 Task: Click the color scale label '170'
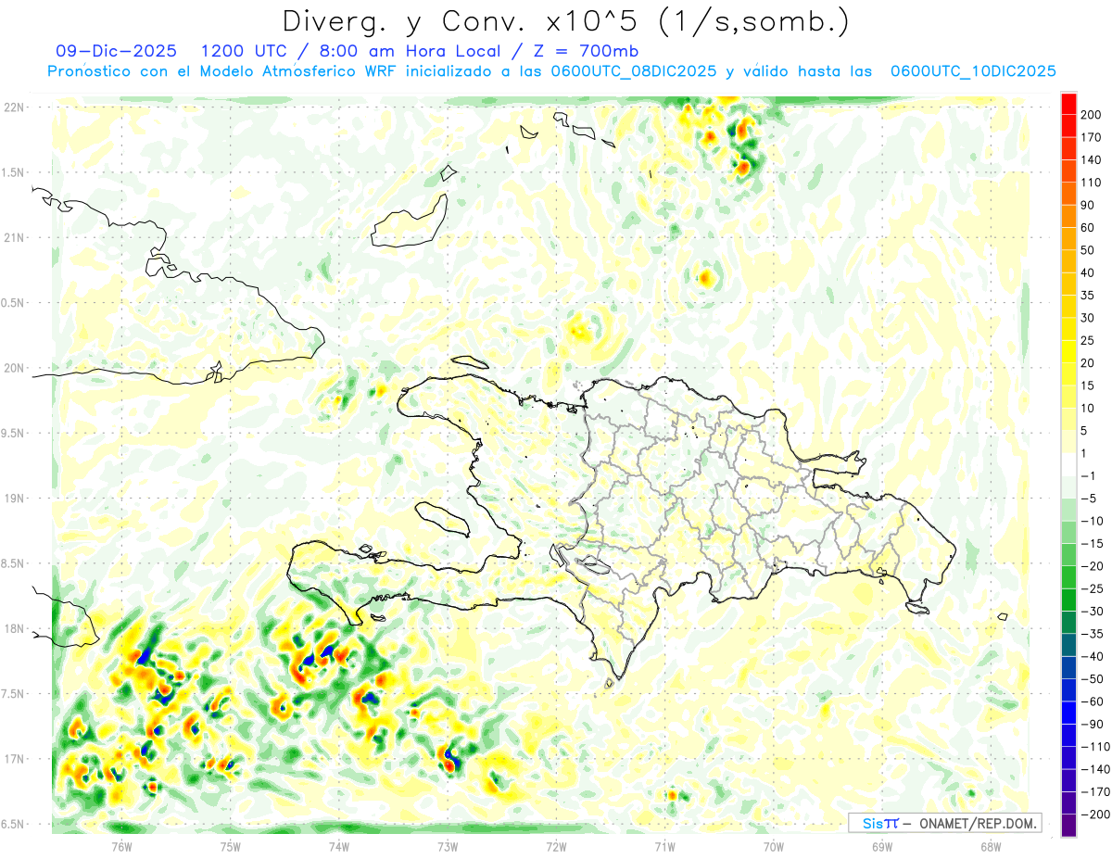(1092, 137)
